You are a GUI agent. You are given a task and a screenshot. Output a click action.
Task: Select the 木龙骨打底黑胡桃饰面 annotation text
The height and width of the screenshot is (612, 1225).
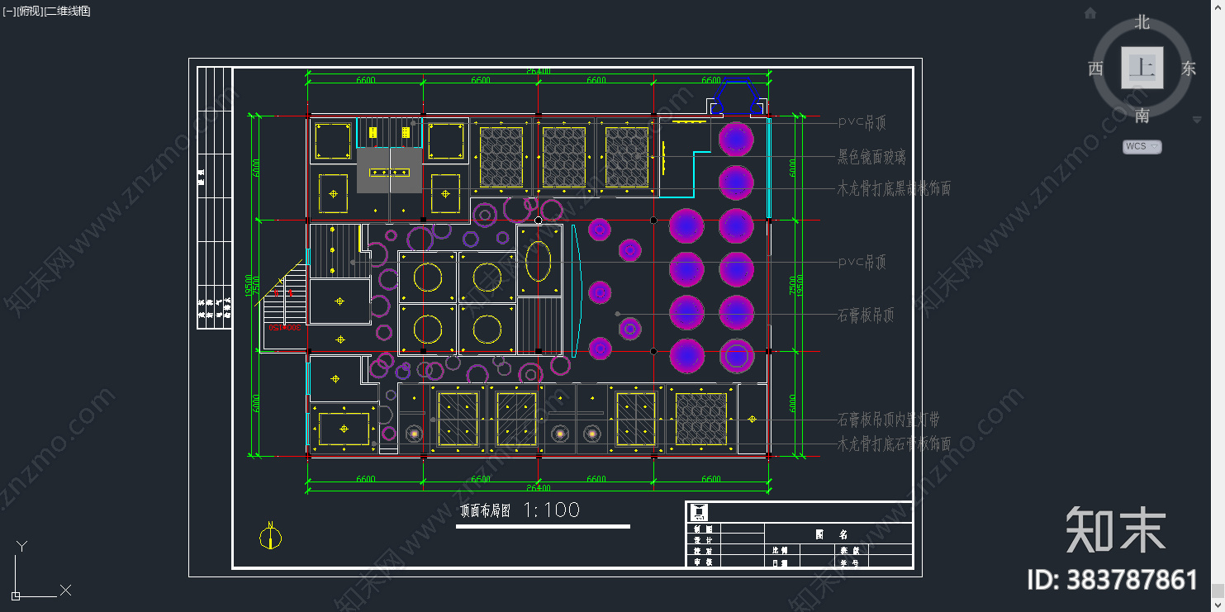tap(894, 188)
